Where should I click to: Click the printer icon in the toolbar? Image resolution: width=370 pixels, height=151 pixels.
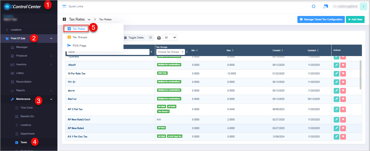point(159,38)
